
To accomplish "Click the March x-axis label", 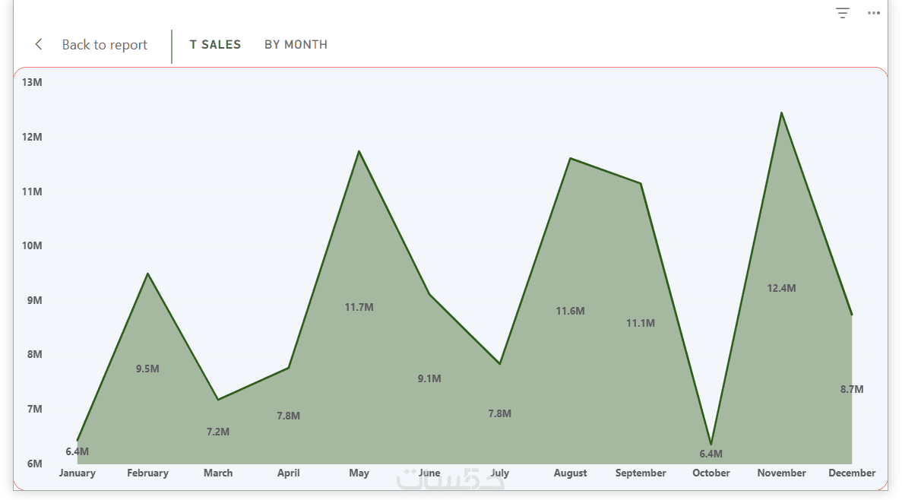I will 218,473.
